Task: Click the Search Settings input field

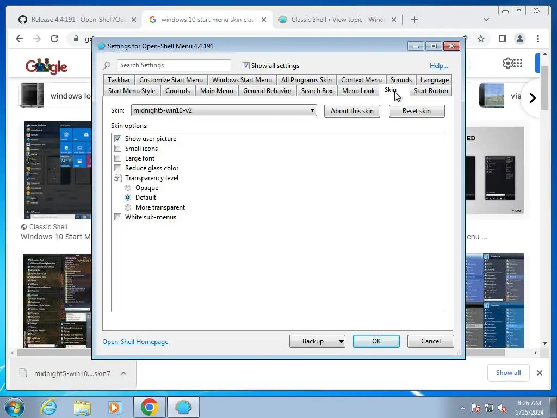Action: coord(174,65)
